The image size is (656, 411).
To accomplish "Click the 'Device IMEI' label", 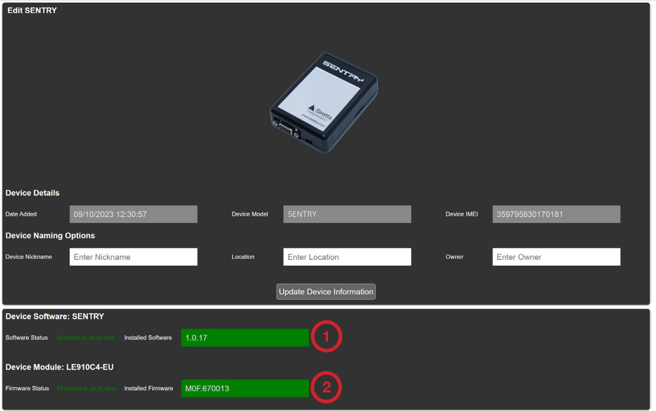I will tap(462, 214).
